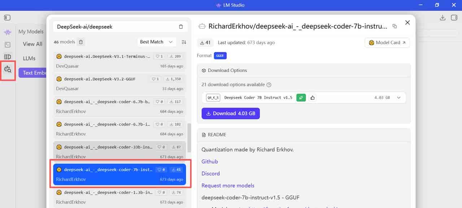Open the Downloads icon in the top bar

443,17
